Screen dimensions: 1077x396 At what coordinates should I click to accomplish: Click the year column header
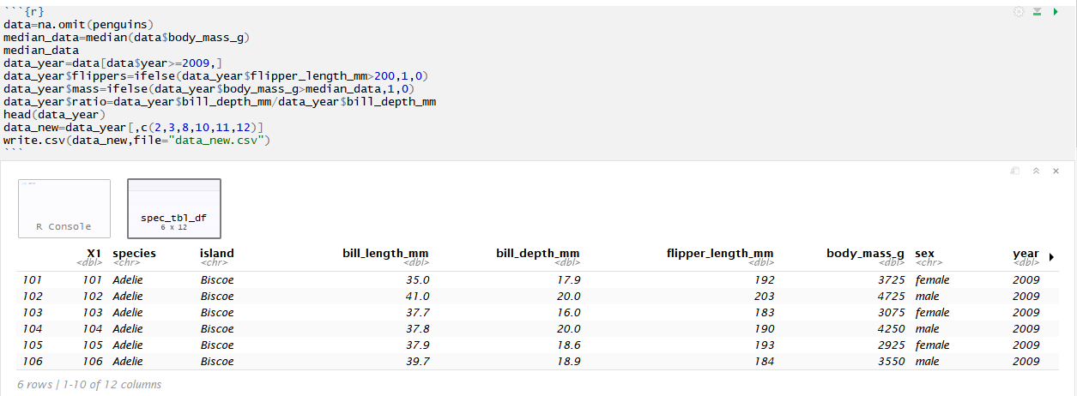pyautogui.click(x=1026, y=254)
